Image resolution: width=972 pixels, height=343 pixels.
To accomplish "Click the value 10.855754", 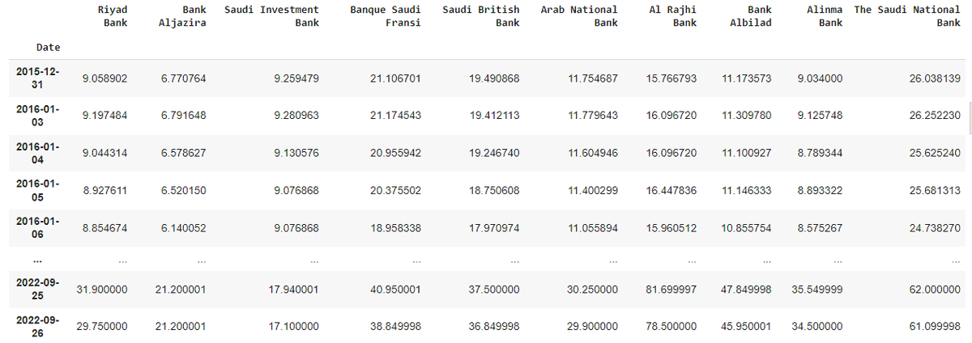I will coord(747,227).
